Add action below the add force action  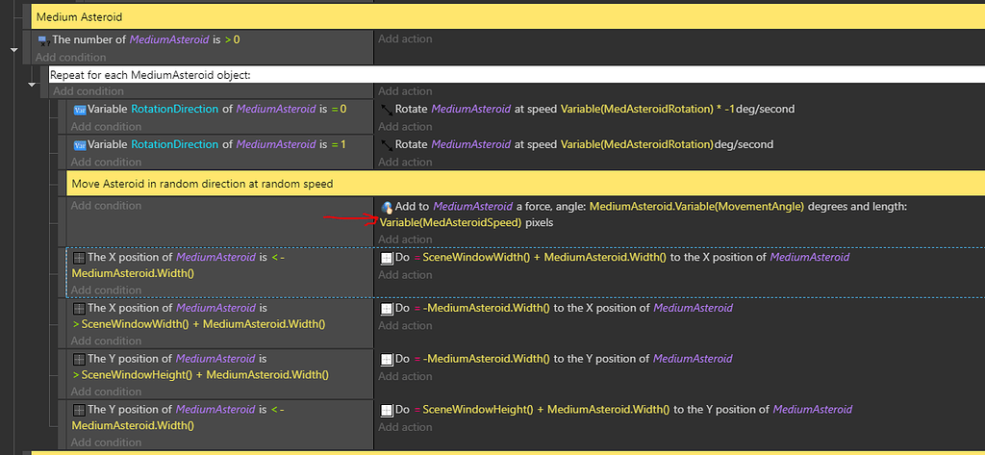coord(405,240)
